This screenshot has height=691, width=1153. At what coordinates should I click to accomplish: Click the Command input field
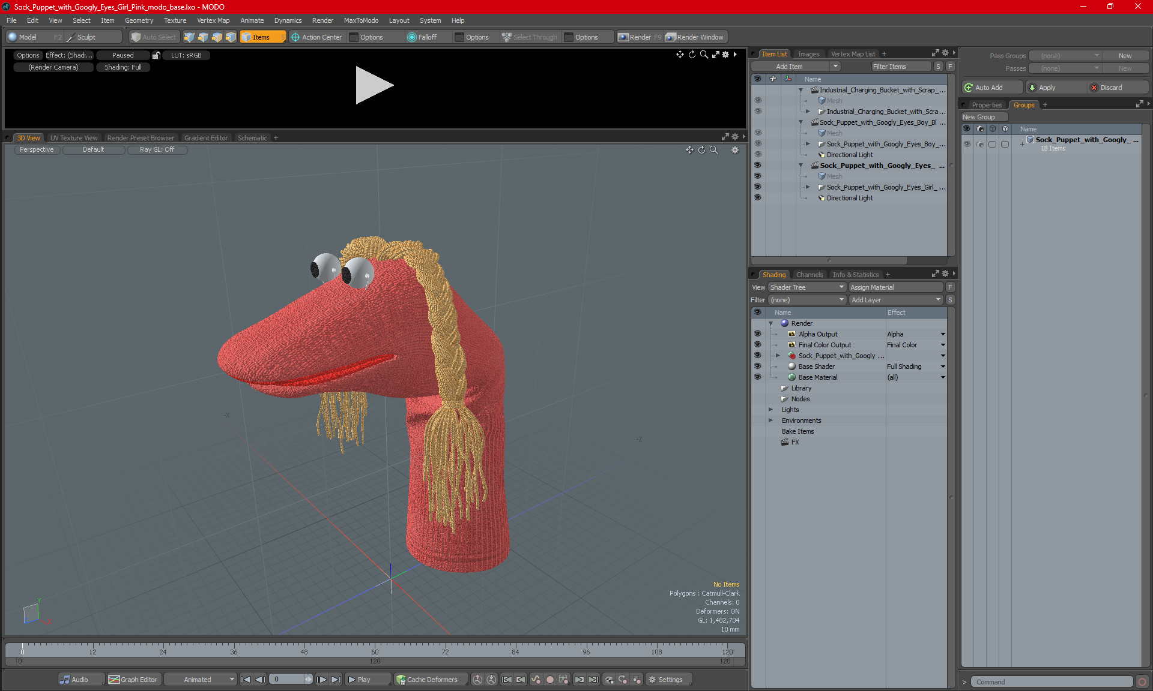click(1053, 682)
